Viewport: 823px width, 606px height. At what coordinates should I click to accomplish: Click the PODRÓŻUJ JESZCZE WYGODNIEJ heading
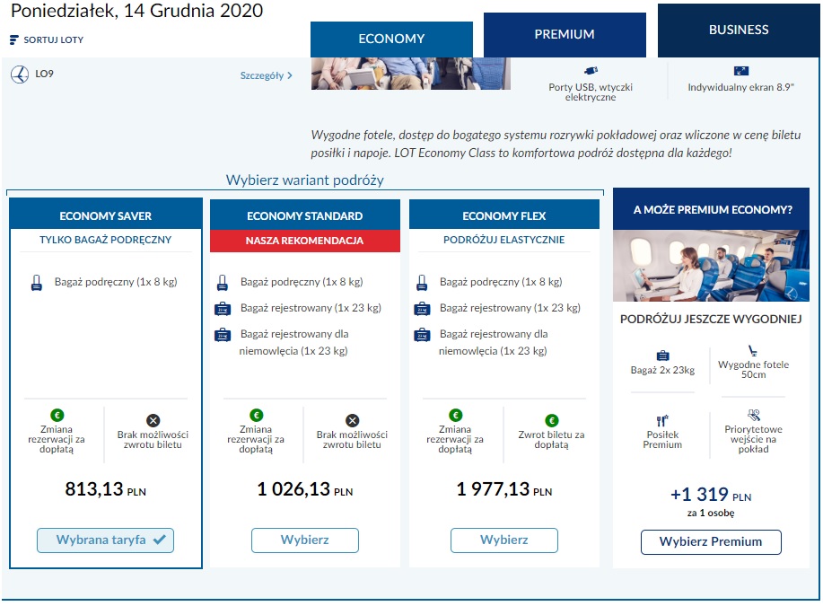pos(711,319)
